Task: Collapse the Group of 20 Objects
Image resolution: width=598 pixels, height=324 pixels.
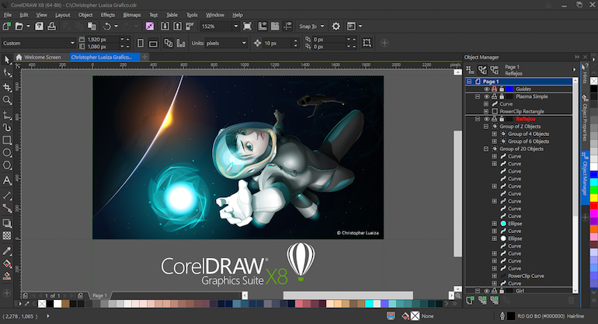Action: (x=486, y=148)
